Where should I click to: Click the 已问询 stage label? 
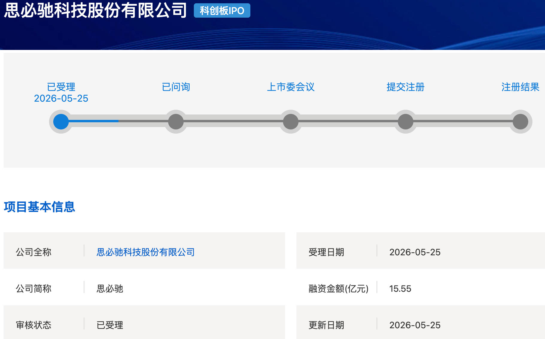[176, 87]
